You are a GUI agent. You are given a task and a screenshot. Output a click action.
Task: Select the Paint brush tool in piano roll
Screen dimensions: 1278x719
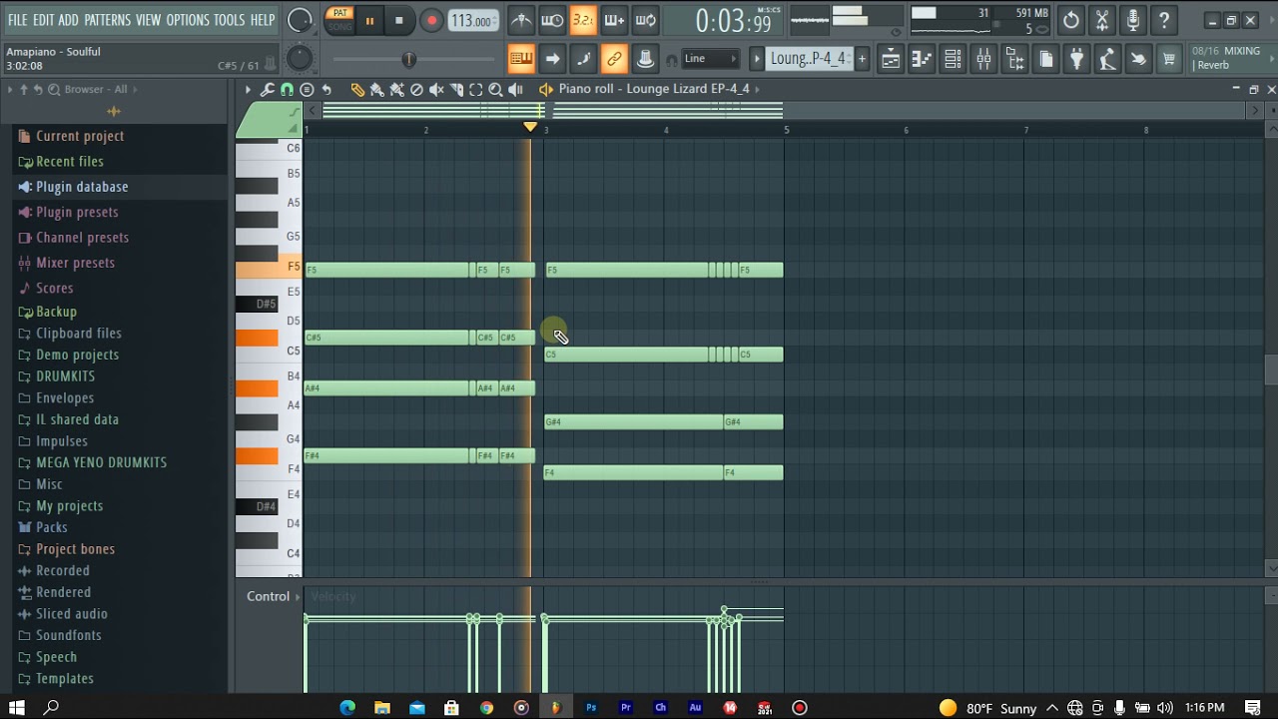coord(377,90)
